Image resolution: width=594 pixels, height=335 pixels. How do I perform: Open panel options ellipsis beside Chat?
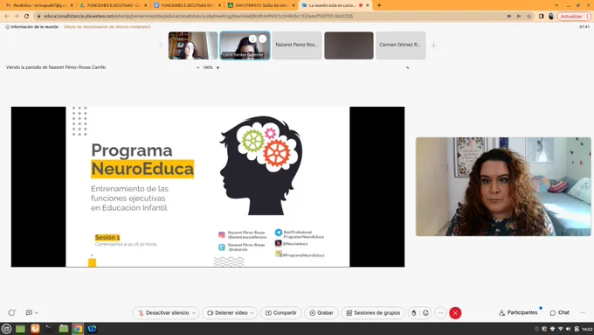pos(583,312)
